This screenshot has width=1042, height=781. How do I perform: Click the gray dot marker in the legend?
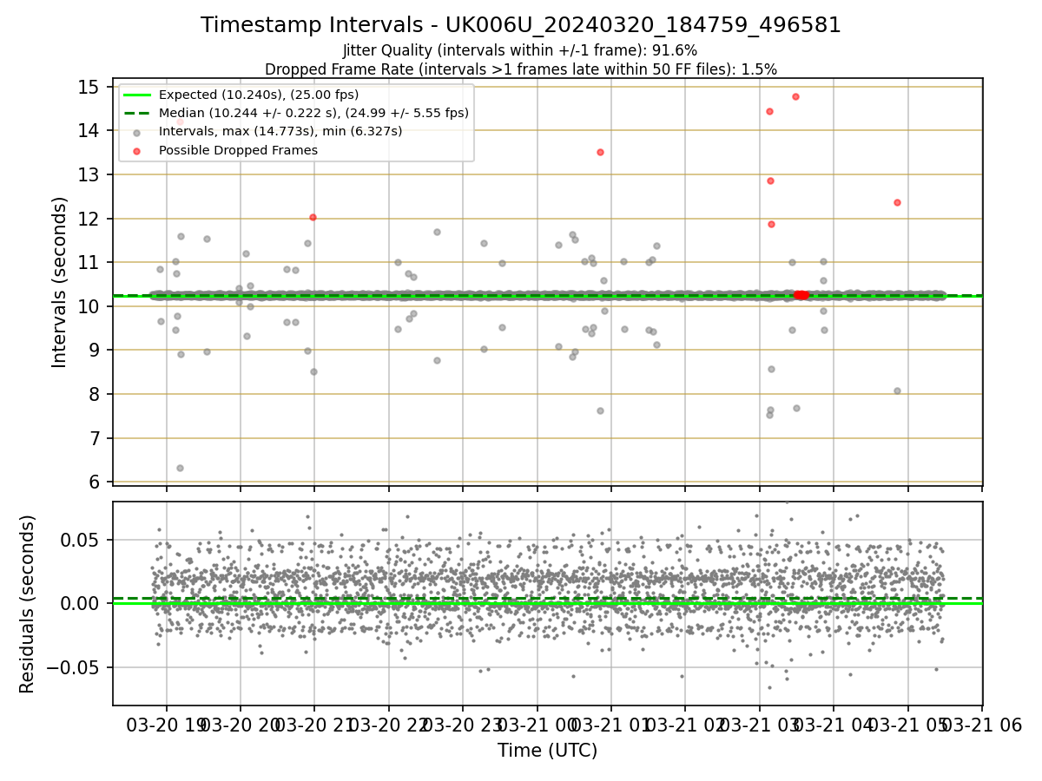(138, 132)
